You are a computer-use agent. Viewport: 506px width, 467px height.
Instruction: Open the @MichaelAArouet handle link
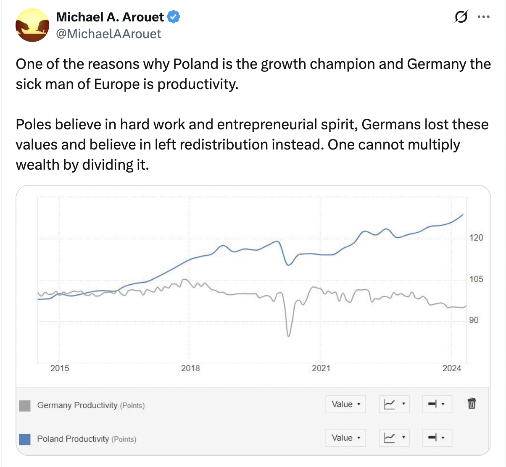108,34
